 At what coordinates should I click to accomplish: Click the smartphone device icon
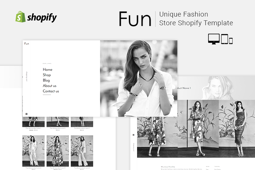[231, 41]
